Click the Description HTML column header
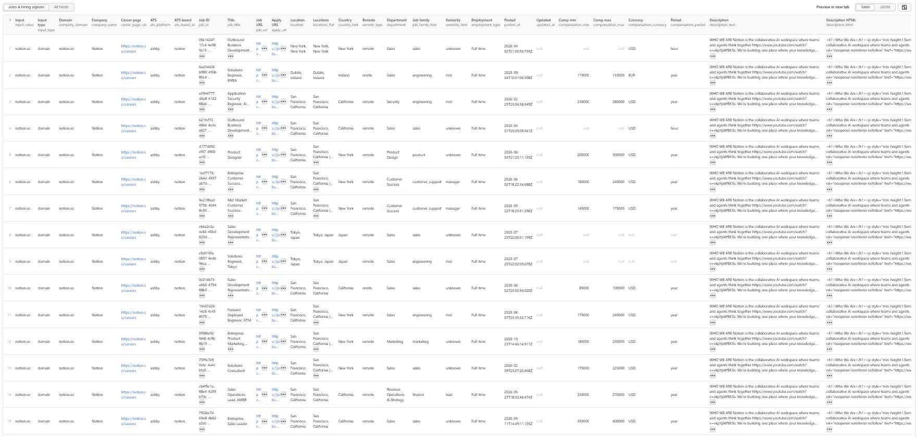 840,22
